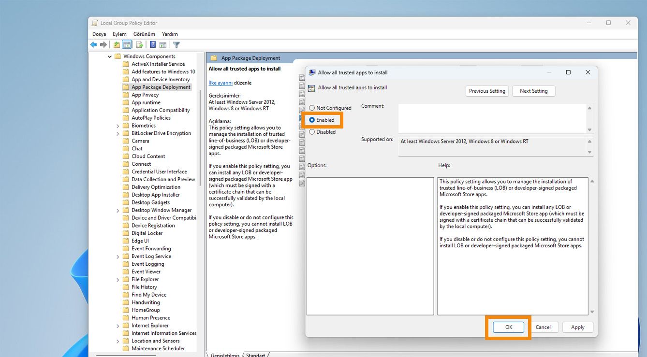Image resolution: width=647 pixels, height=357 pixels.
Task: Click inside the Comment text box
Action: [492, 118]
